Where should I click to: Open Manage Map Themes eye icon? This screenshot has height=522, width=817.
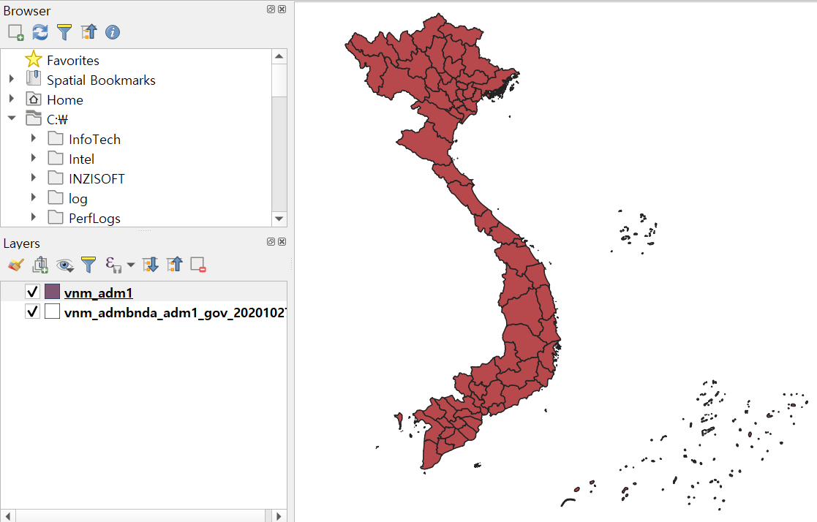pyautogui.click(x=64, y=265)
